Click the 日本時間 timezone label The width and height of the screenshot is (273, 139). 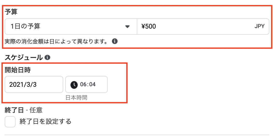point(76,98)
